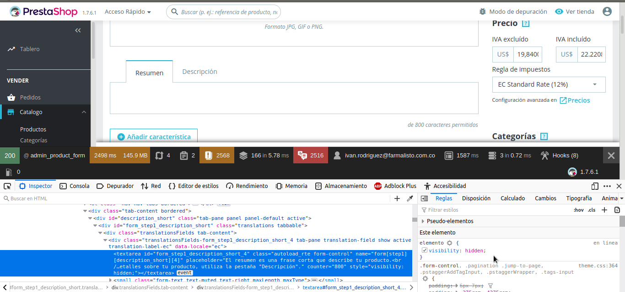Toggle the .cls class panel
Viewport: 625px width, 292px height.
592,210
